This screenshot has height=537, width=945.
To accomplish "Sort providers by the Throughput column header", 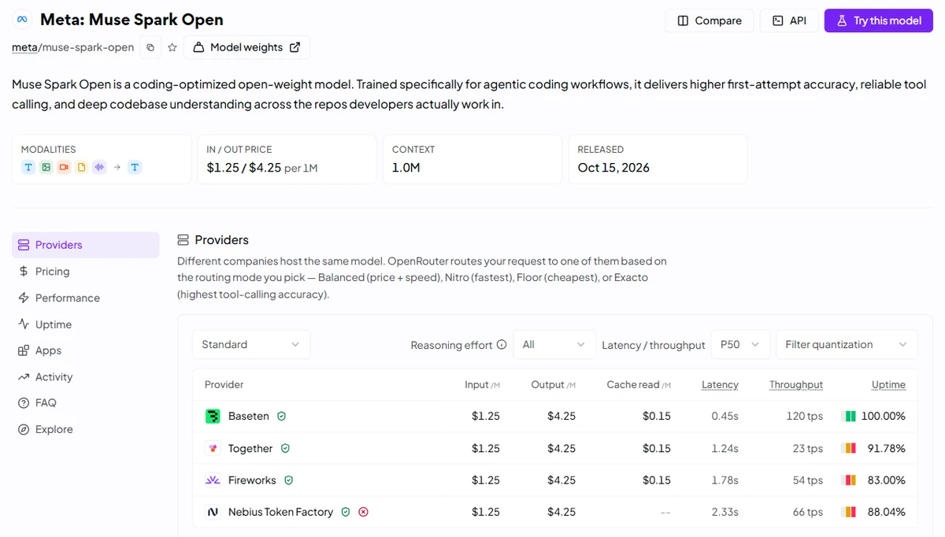I will pyautogui.click(x=796, y=385).
